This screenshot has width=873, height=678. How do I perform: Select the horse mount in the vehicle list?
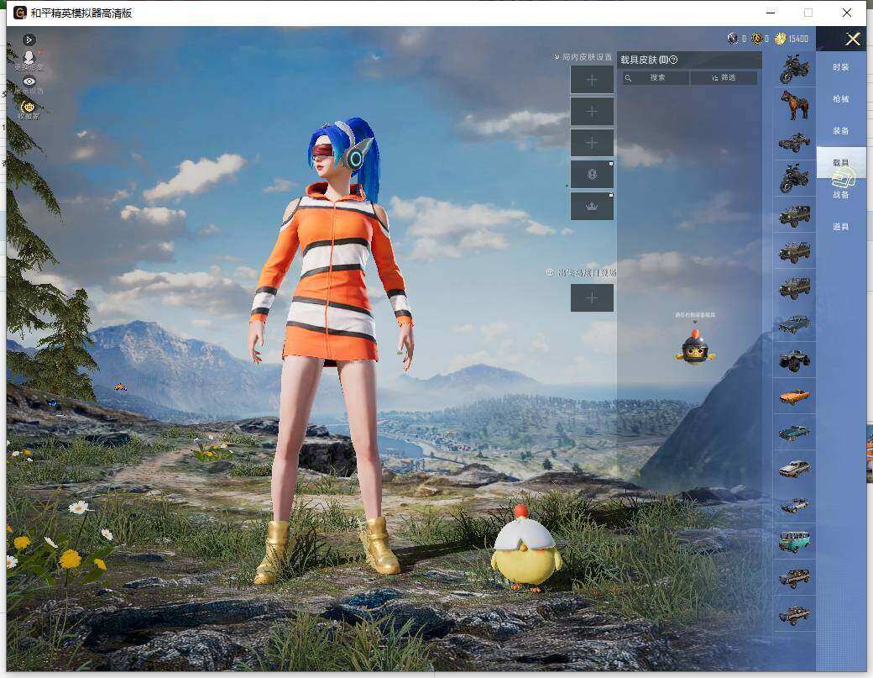(x=794, y=105)
